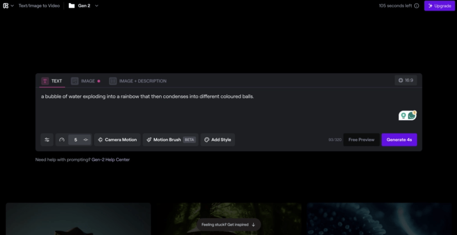
Task: Switch to the IMAGE tab
Action: (86, 81)
